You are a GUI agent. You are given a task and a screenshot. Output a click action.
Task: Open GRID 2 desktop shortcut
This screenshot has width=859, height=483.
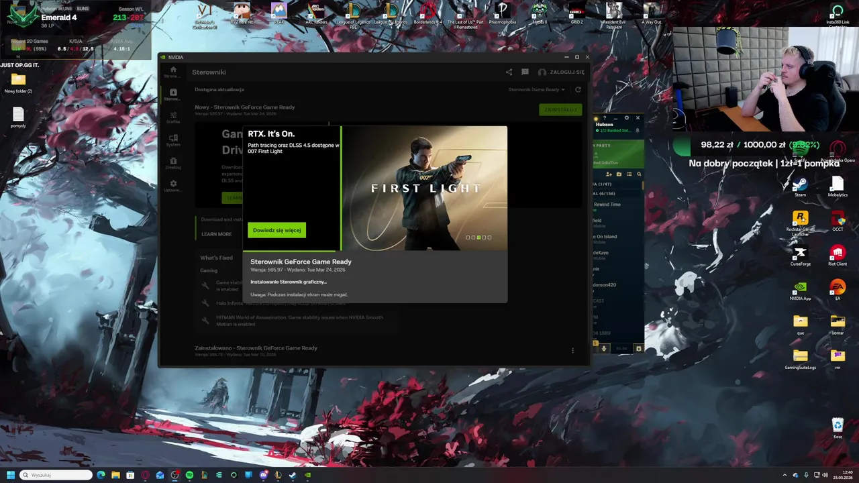pyautogui.click(x=576, y=13)
